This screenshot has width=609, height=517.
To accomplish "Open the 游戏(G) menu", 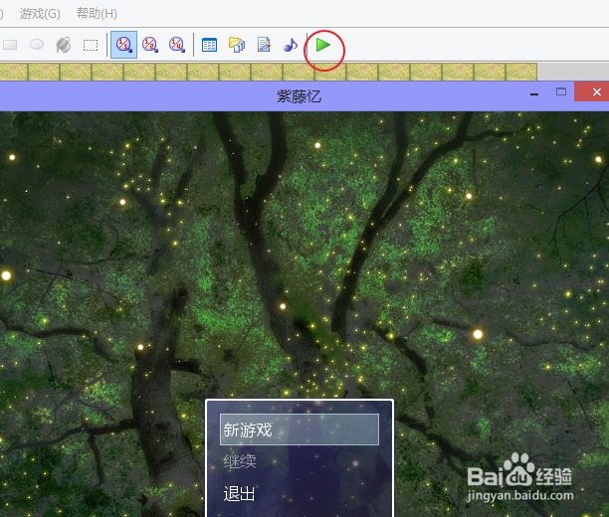I will coord(40,14).
